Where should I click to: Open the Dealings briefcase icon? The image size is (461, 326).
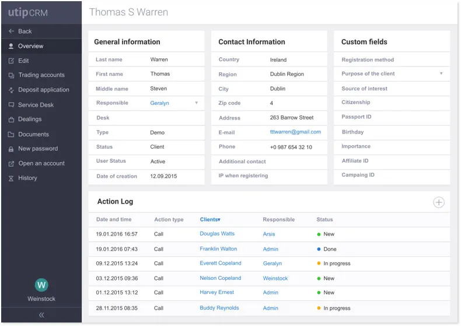pyautogui.click(x=11, y=120)
